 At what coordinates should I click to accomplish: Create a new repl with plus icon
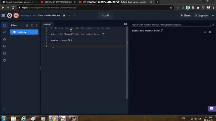(213, 15)
